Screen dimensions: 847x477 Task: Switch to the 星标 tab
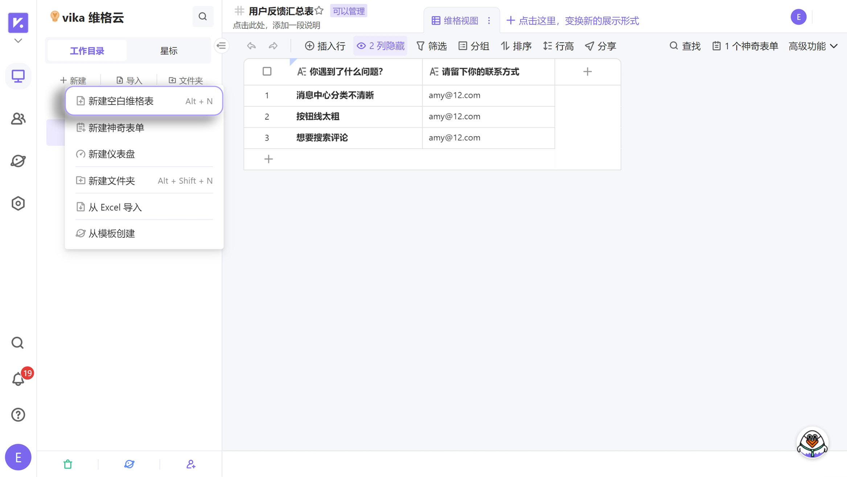coord(169,50)
